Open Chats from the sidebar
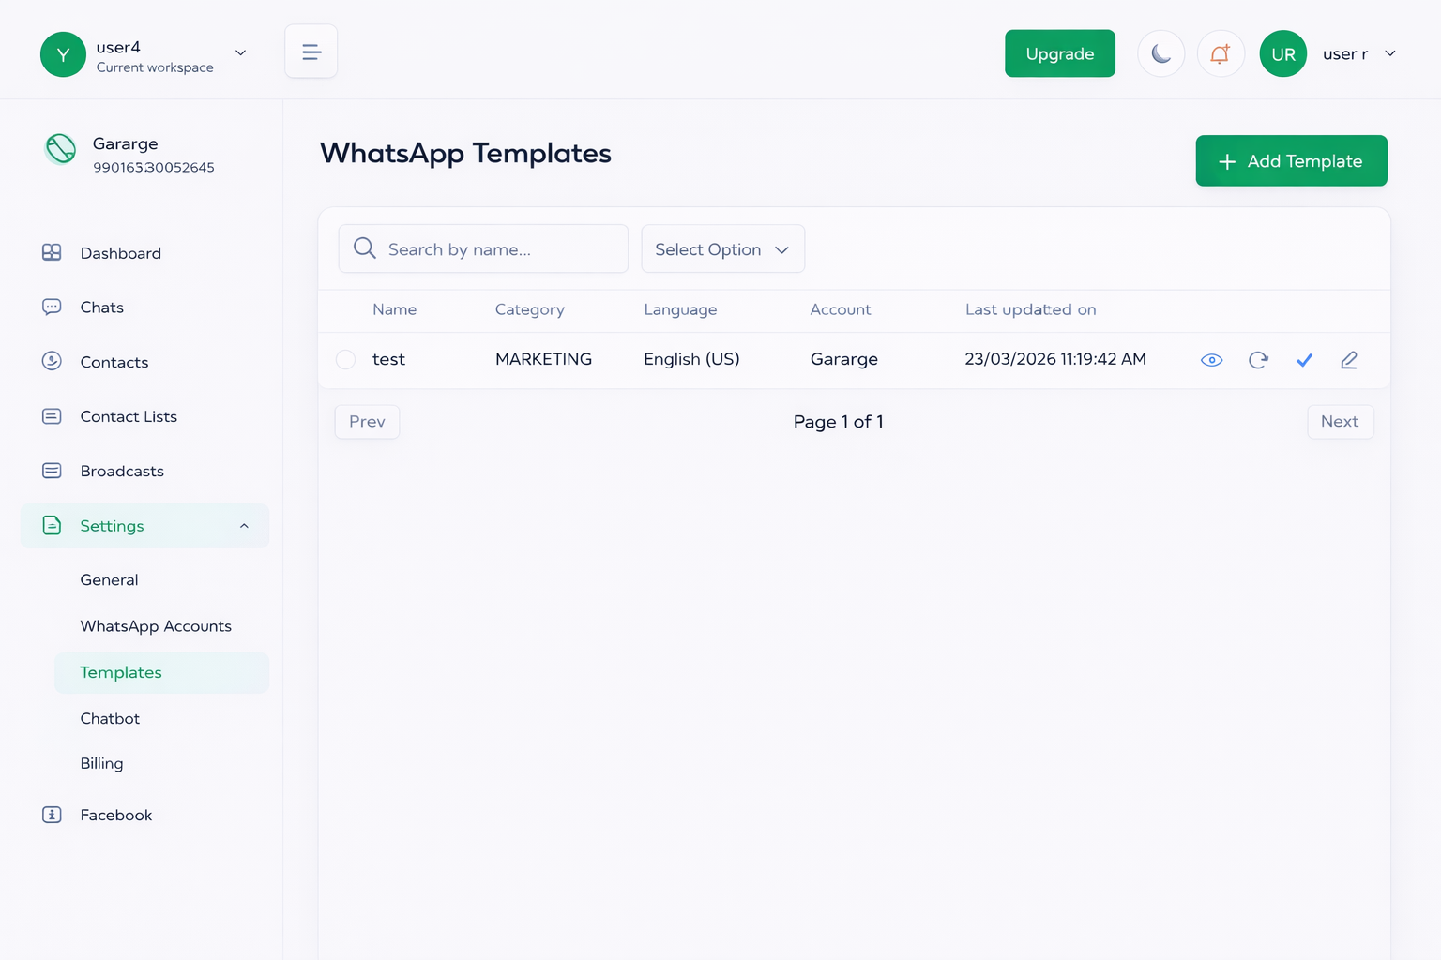This screenshot has height=960, width=1441. 101,307
